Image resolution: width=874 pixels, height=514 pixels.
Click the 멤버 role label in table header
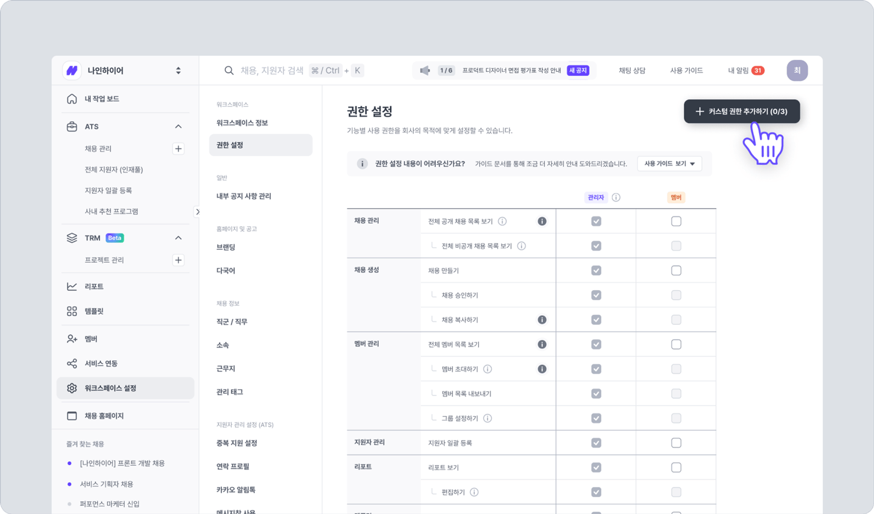(x=676, y=197)
